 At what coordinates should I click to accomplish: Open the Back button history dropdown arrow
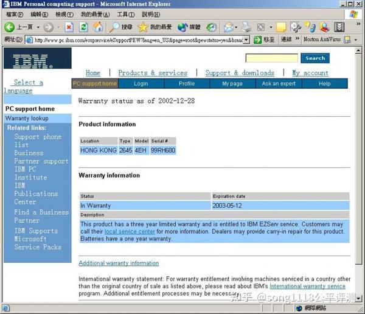click(38, 27)
